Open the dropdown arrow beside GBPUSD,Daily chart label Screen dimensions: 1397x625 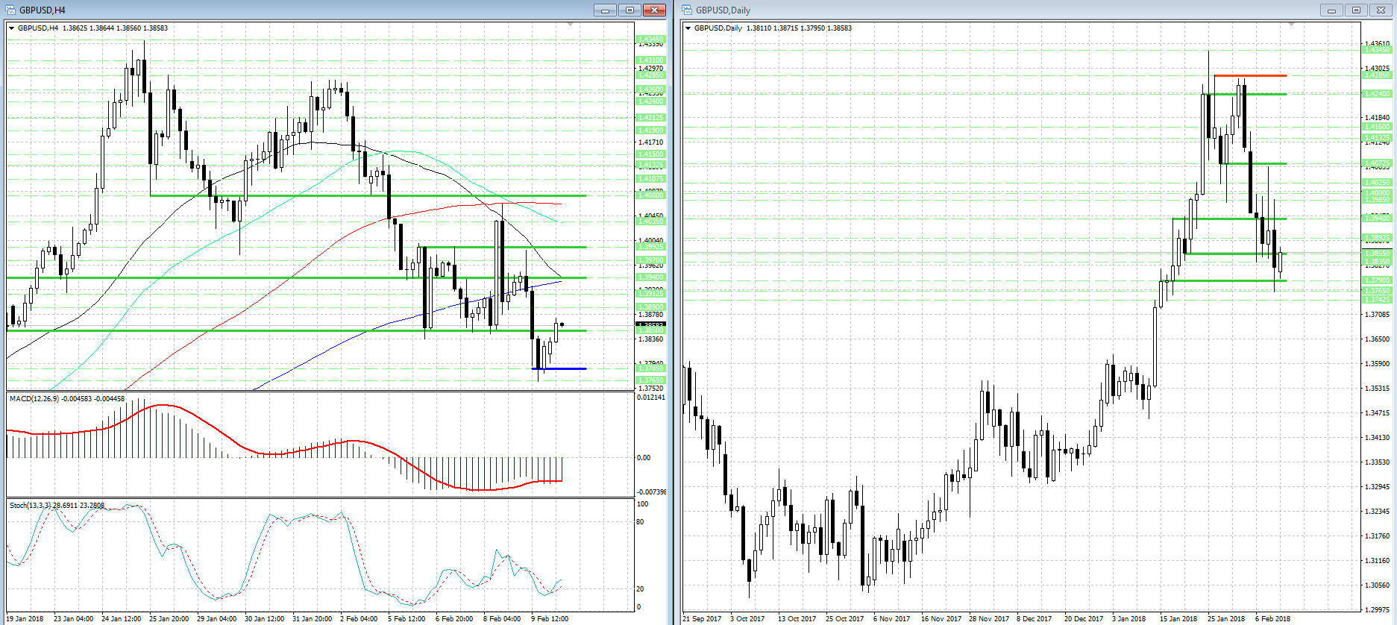[x=688, y=28]
